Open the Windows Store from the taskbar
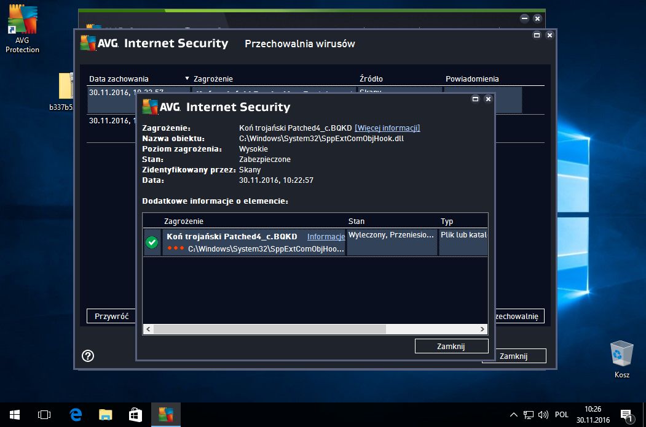Image resolution: width=646 pixels, height=427 pixels. 135,415
